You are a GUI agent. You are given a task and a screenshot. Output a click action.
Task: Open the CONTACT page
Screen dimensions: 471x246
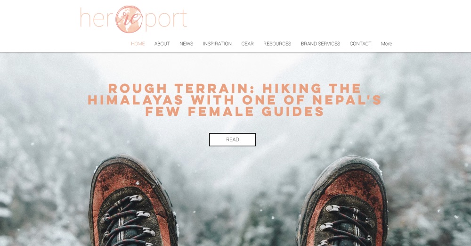360,44
